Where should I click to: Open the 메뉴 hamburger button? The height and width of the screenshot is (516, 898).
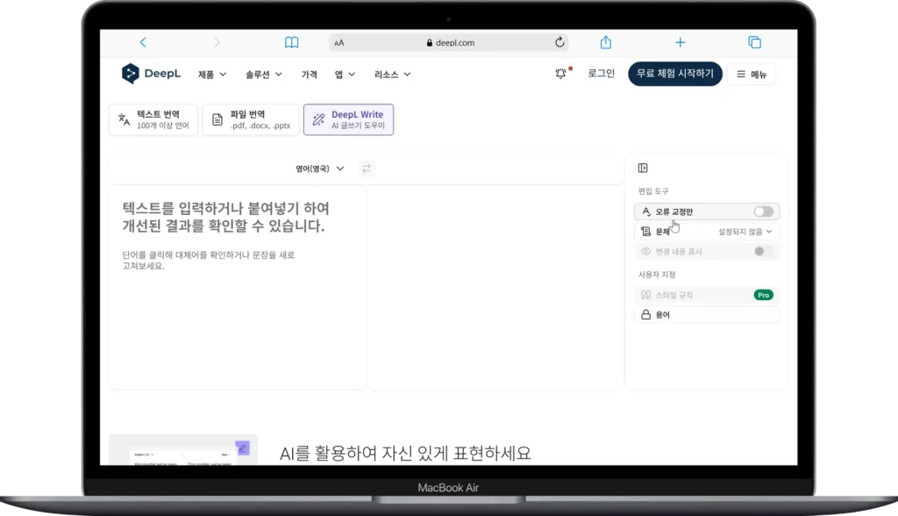[x=752, y=74]
